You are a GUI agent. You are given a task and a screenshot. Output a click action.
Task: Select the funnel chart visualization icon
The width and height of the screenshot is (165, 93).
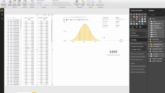[134, 21]
